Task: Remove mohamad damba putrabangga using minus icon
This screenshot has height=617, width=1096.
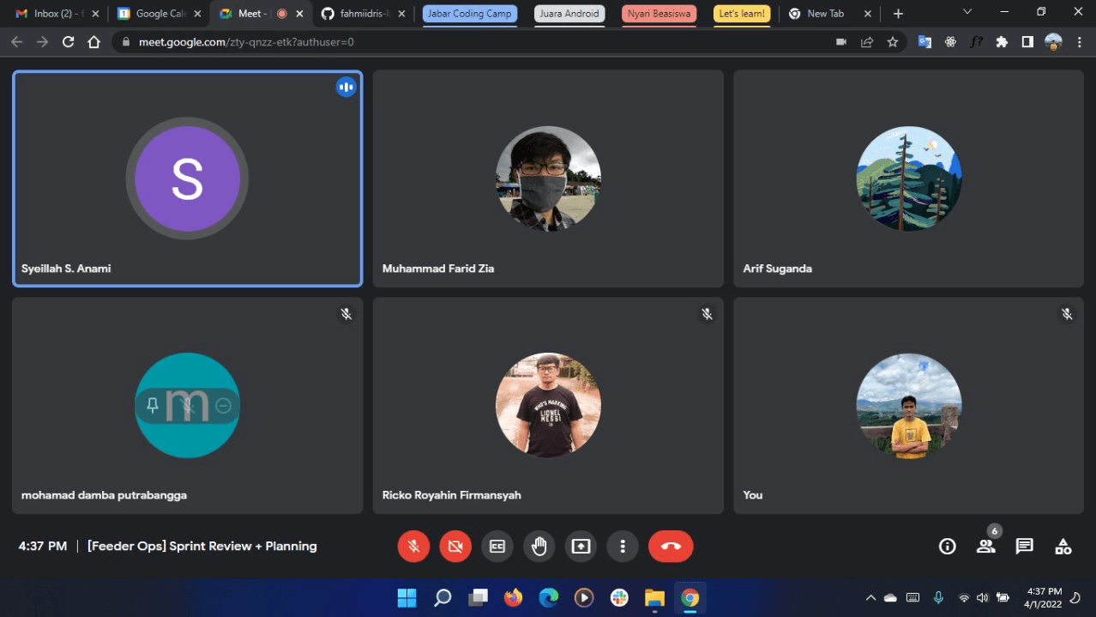Action: point(223,406)
